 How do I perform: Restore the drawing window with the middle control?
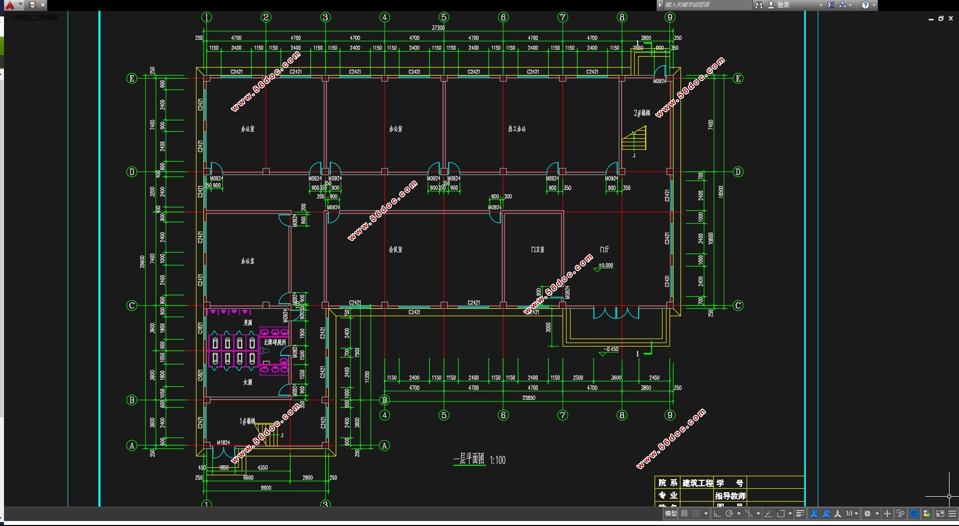941,18
